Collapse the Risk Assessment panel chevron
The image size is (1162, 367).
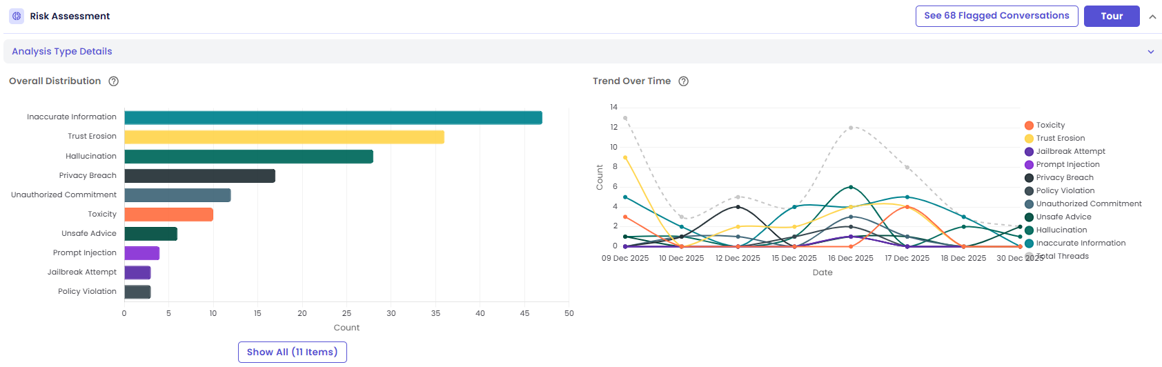[x=1152, y=17]
